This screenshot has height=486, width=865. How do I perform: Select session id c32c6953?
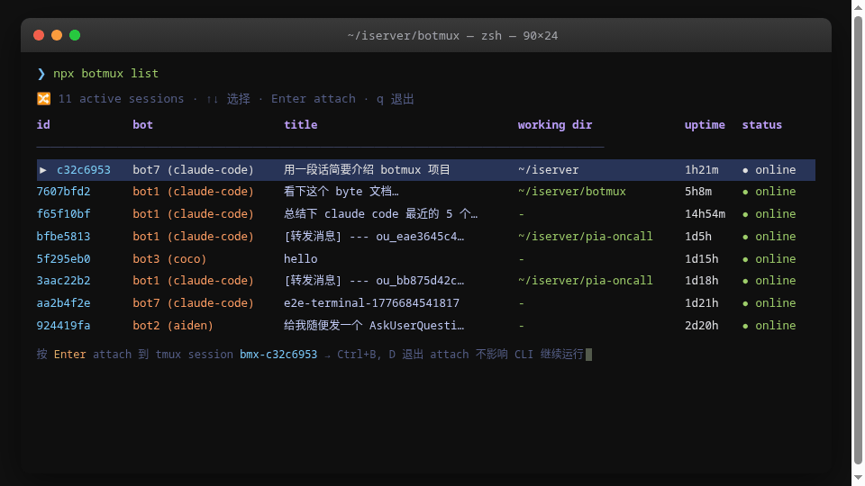coord(84,170)
